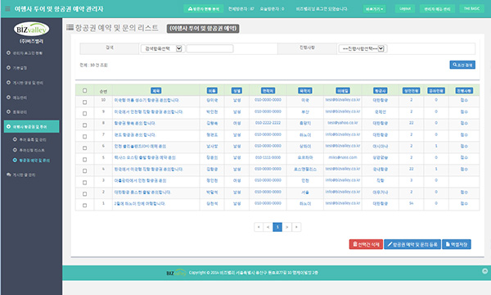This screenshot has width=491, height=295.
Task: Sort by the 이메일 column header badge
Action: coord(343,91)
